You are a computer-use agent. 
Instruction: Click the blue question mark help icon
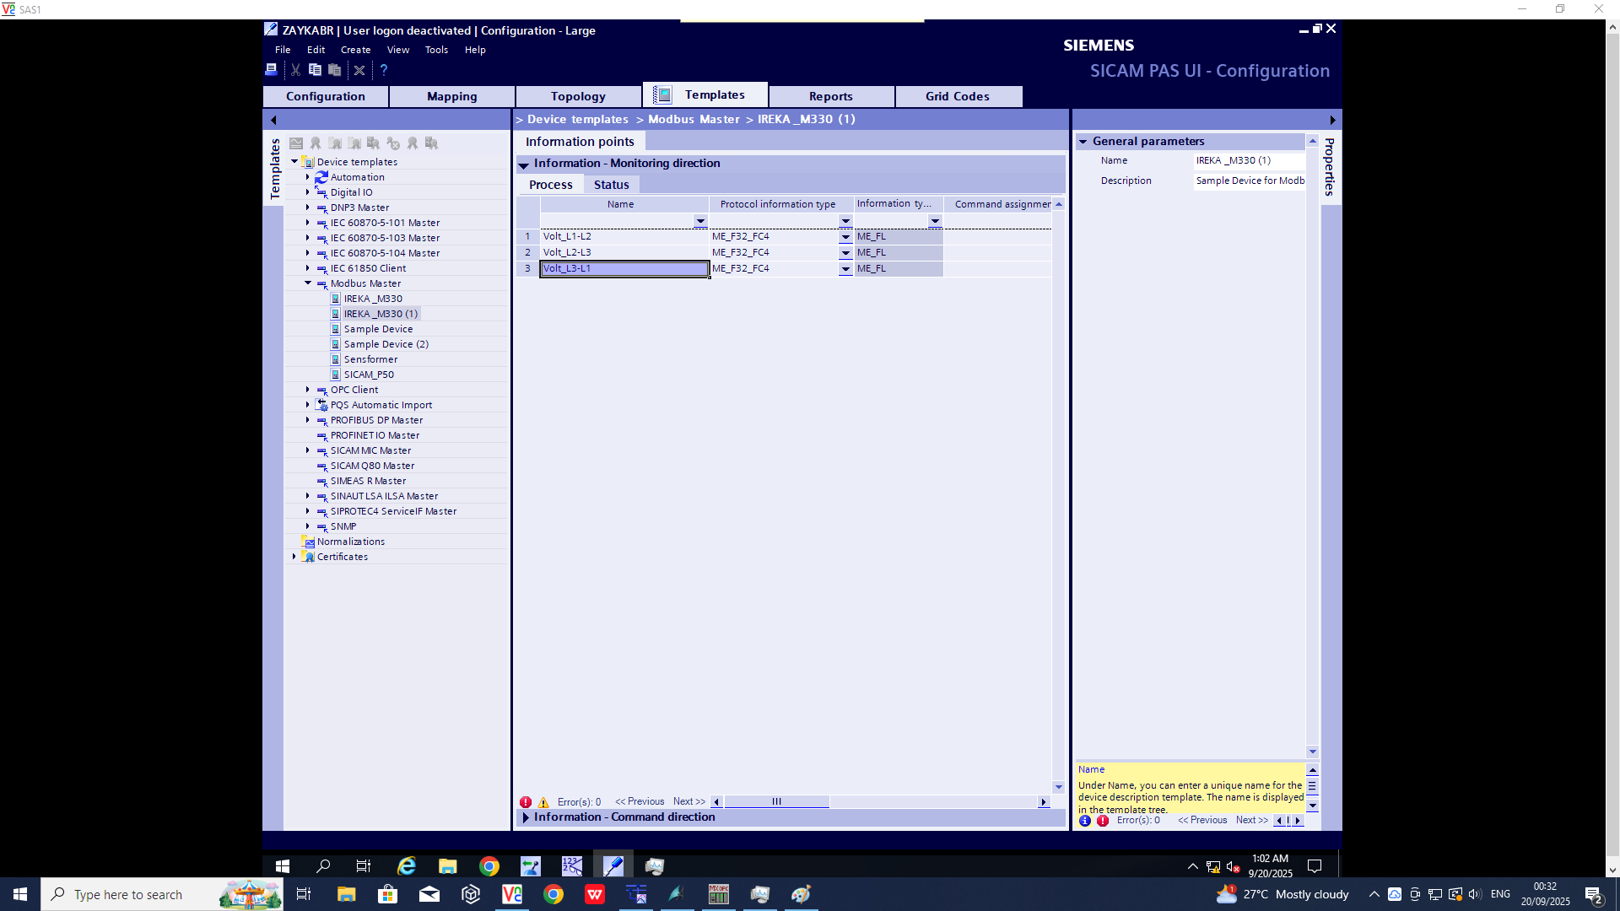(384, 70)
